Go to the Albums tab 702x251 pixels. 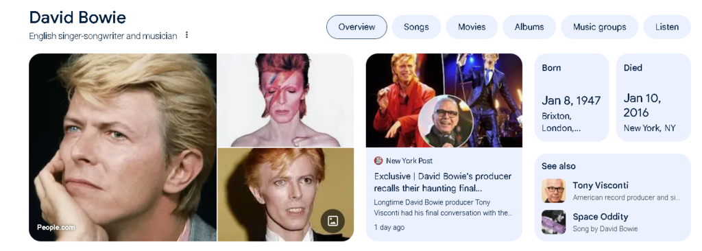(x=529, y=27)
